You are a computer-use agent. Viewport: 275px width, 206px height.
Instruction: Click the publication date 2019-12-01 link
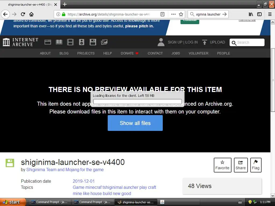[x=84, y=181]
